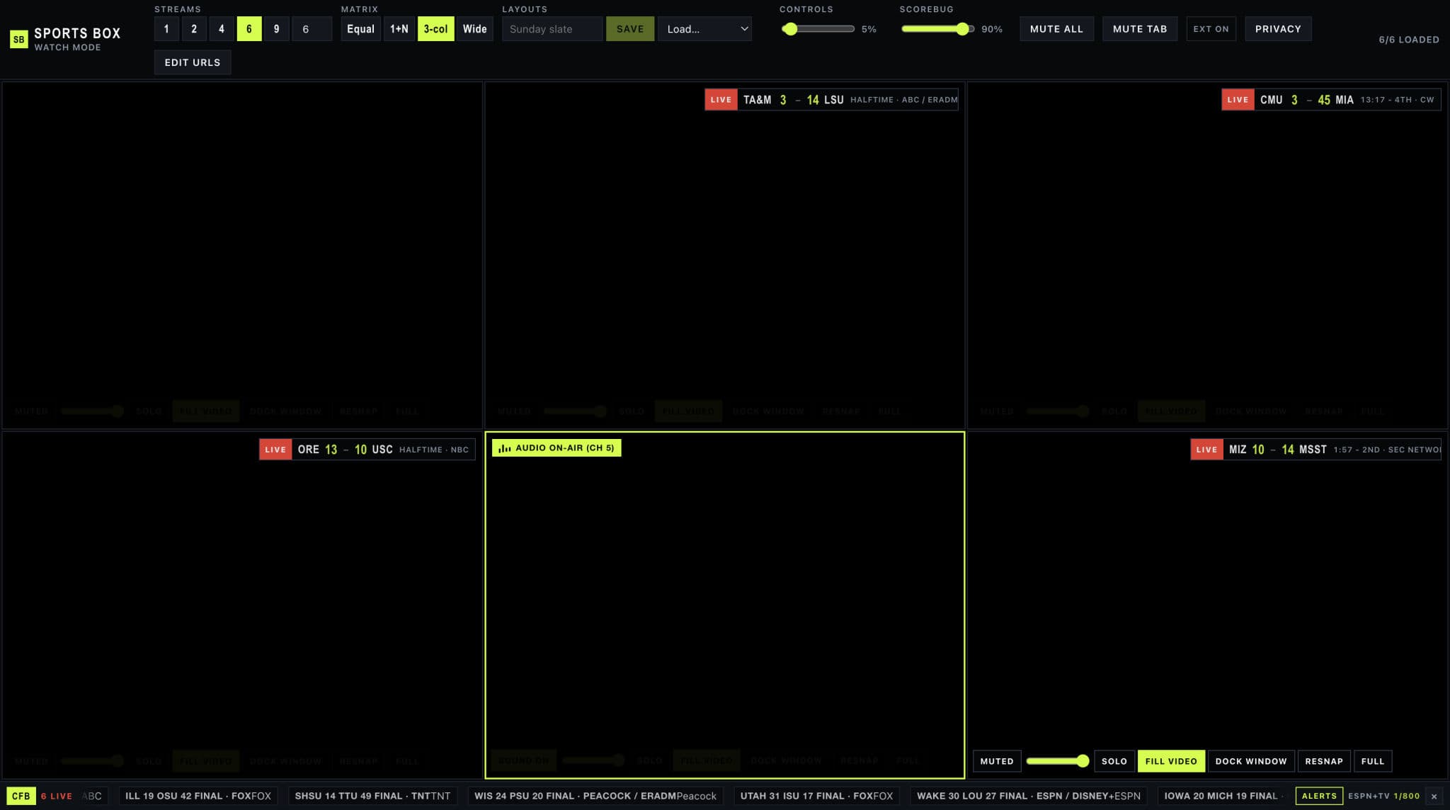This screenshot has height=810, width=1450.
Task: Click the LIVE badge on MIZ vs MSST
Action: [1206, 450]
